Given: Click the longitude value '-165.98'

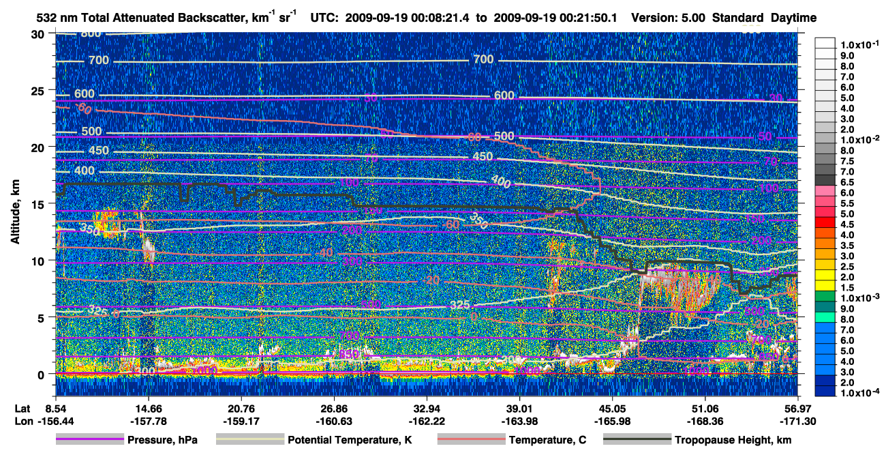Looking at the screenshot, I should click(x=612, y=420).
